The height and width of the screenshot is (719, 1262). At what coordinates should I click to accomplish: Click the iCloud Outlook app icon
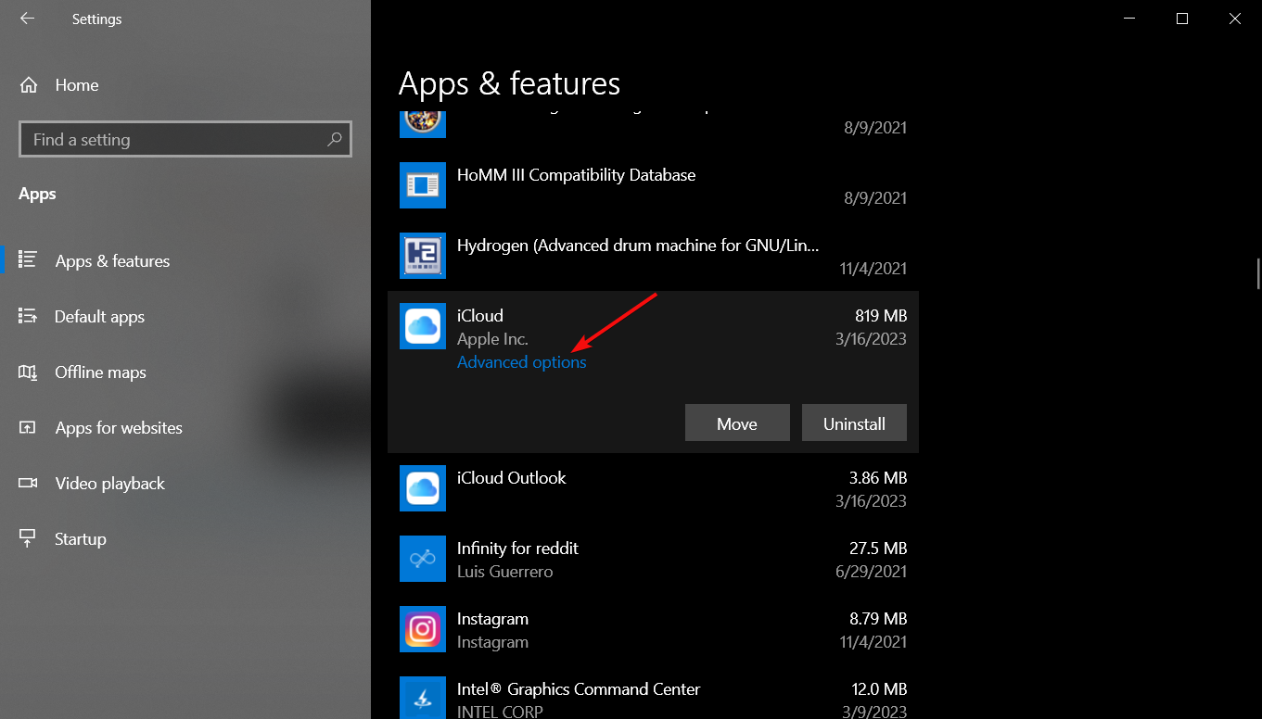[x=423, y=488]
